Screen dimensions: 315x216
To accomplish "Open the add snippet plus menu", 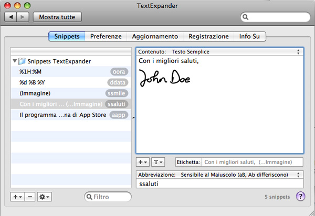I will [x=18, y=197].
